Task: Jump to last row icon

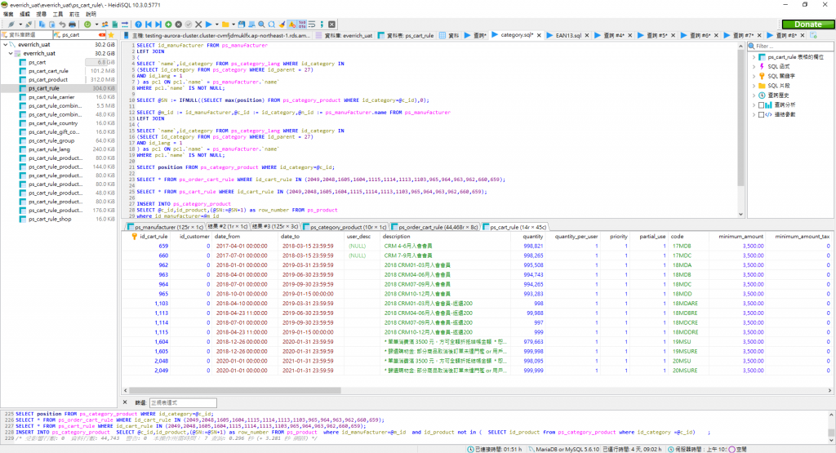Action: click(158, 24)
